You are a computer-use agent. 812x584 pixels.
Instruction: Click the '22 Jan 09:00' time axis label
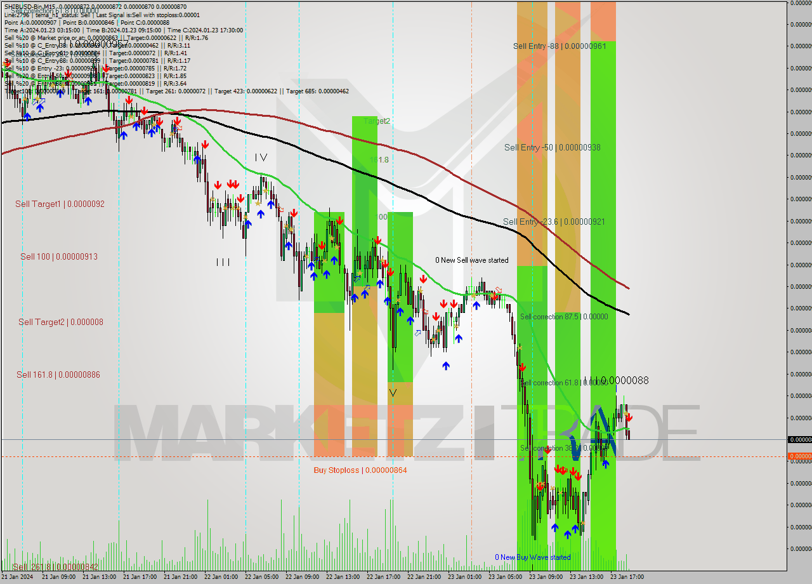(303, 577)
